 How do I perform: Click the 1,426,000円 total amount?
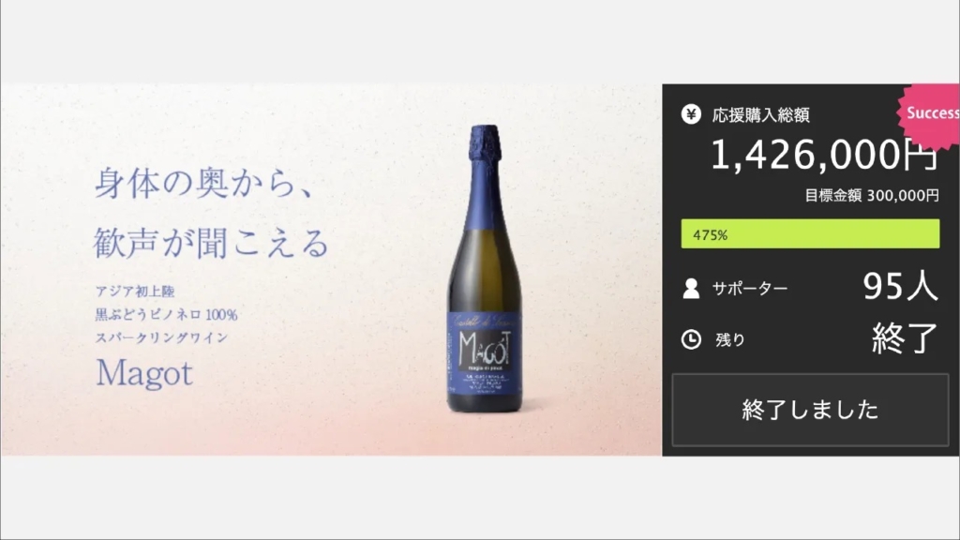[x=824, y=155]
